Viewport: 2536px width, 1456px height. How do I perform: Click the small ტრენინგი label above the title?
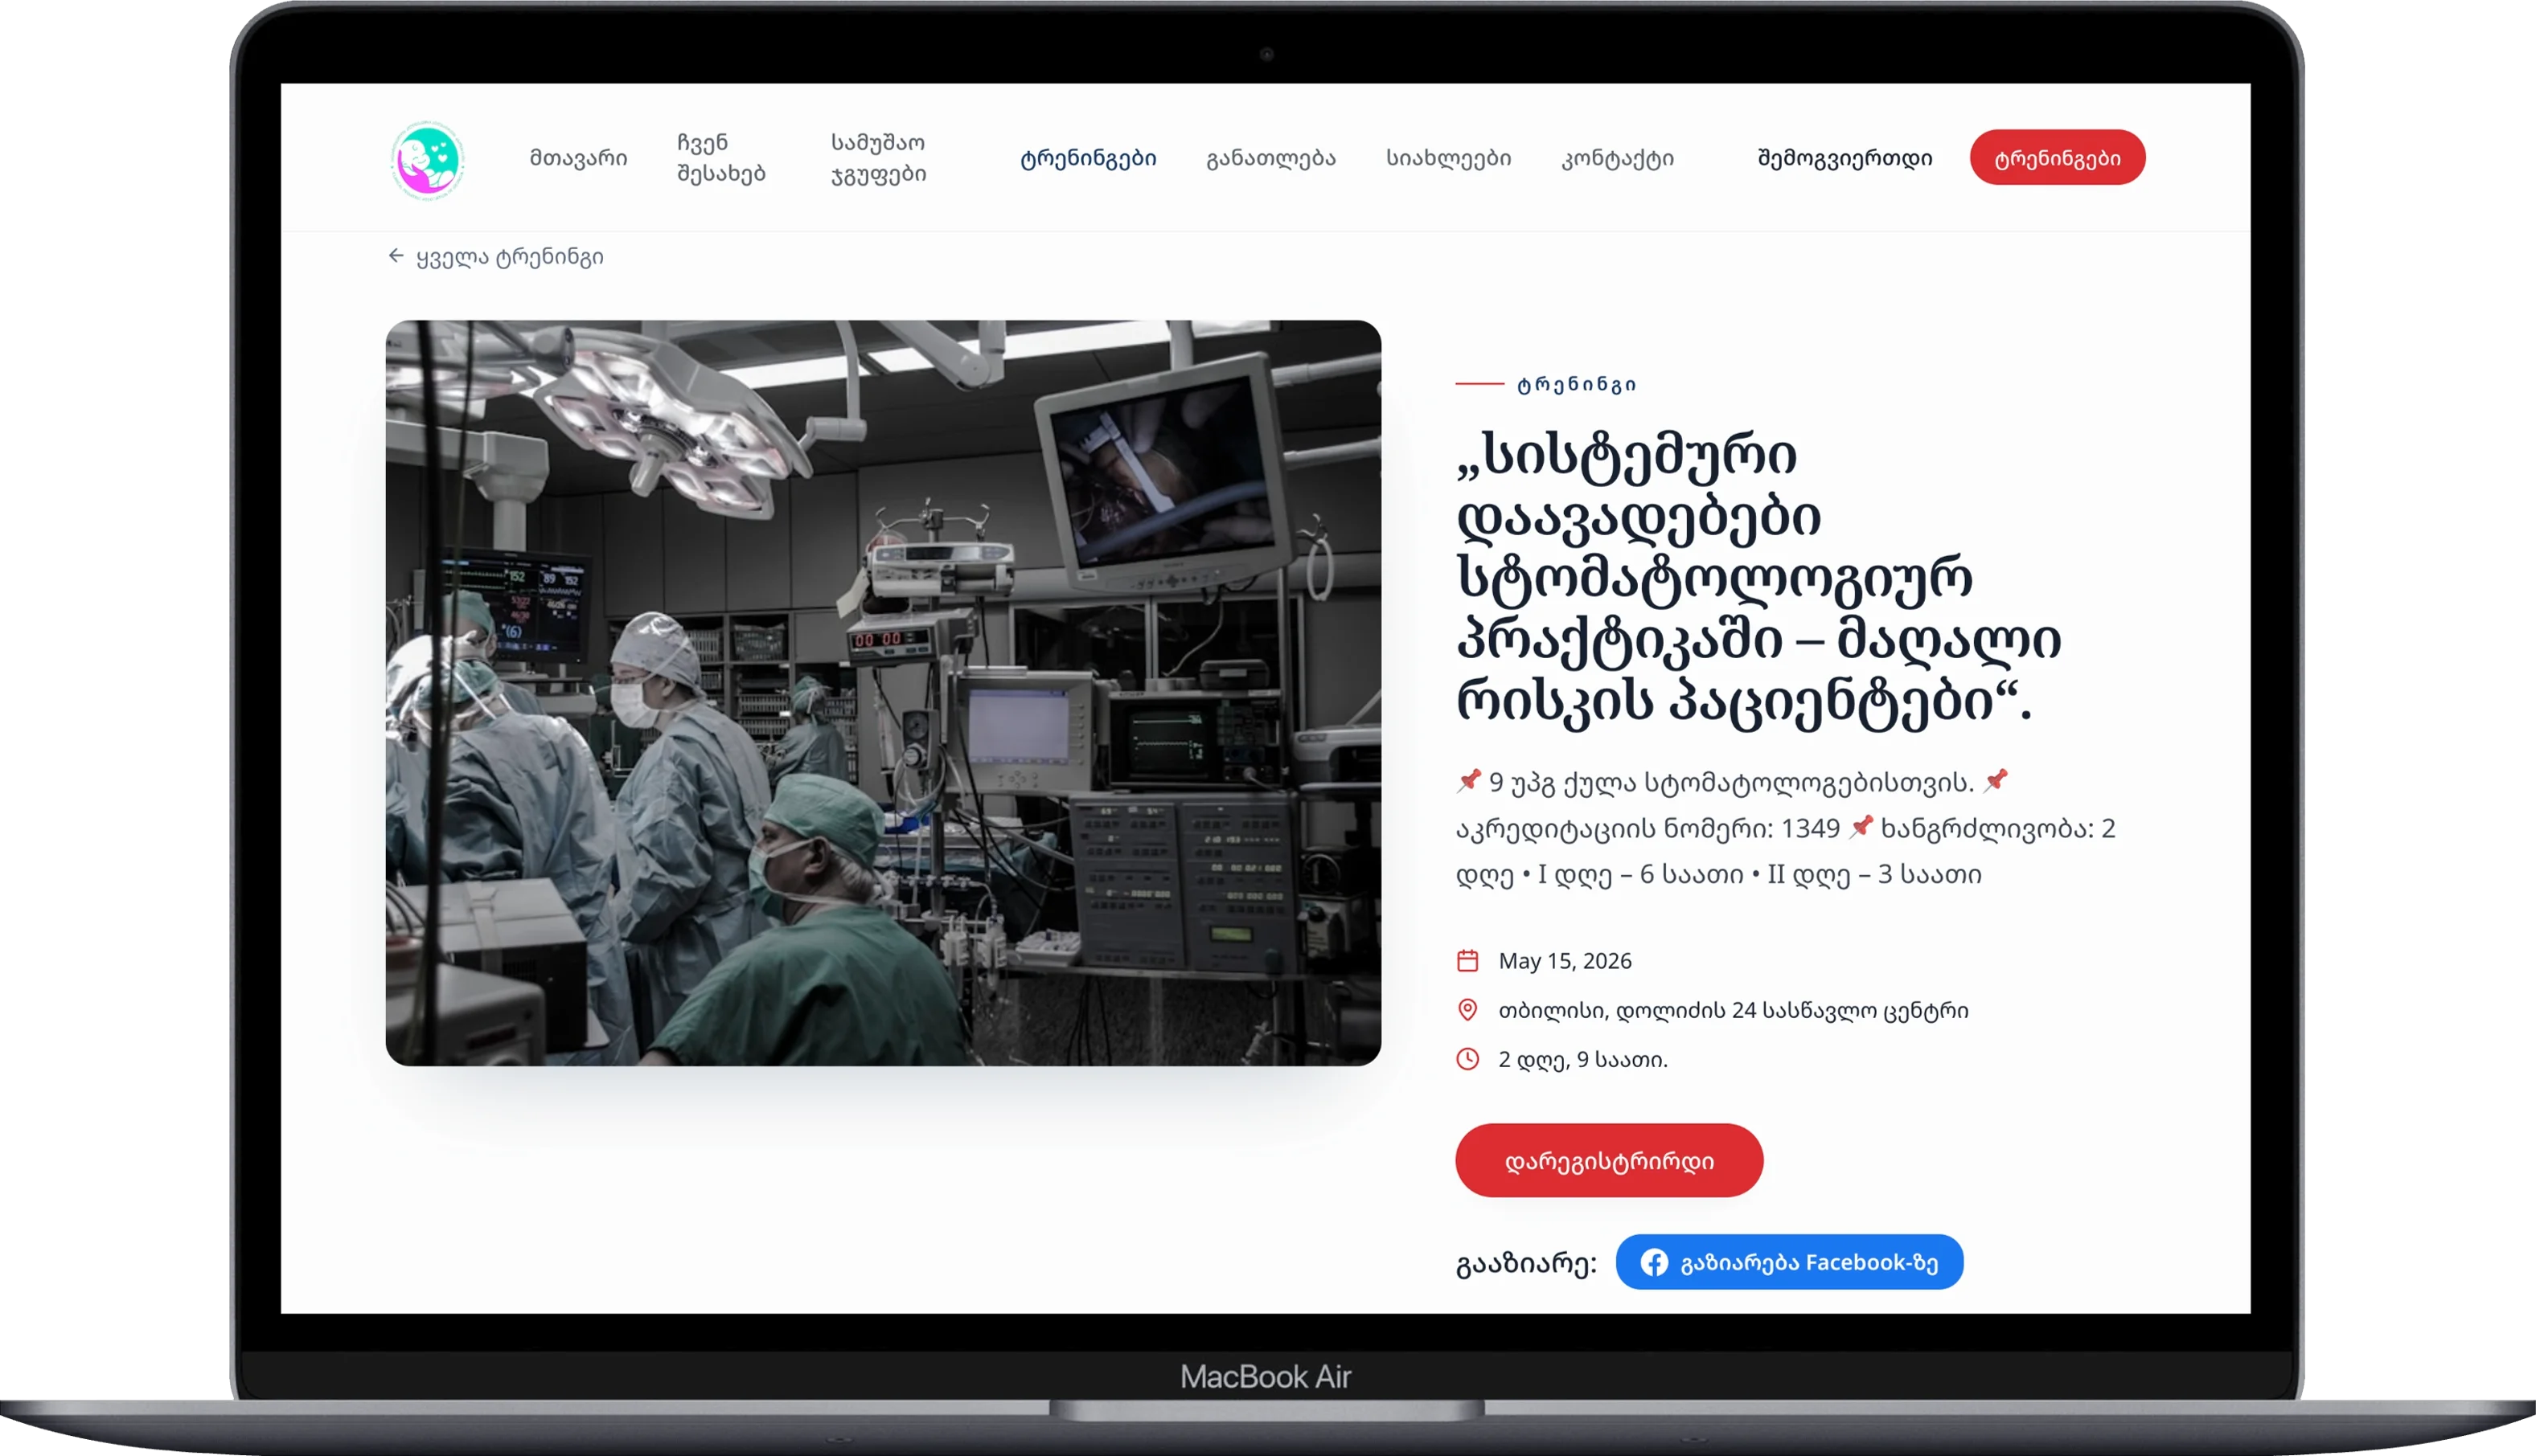(x=1576, y=384)
